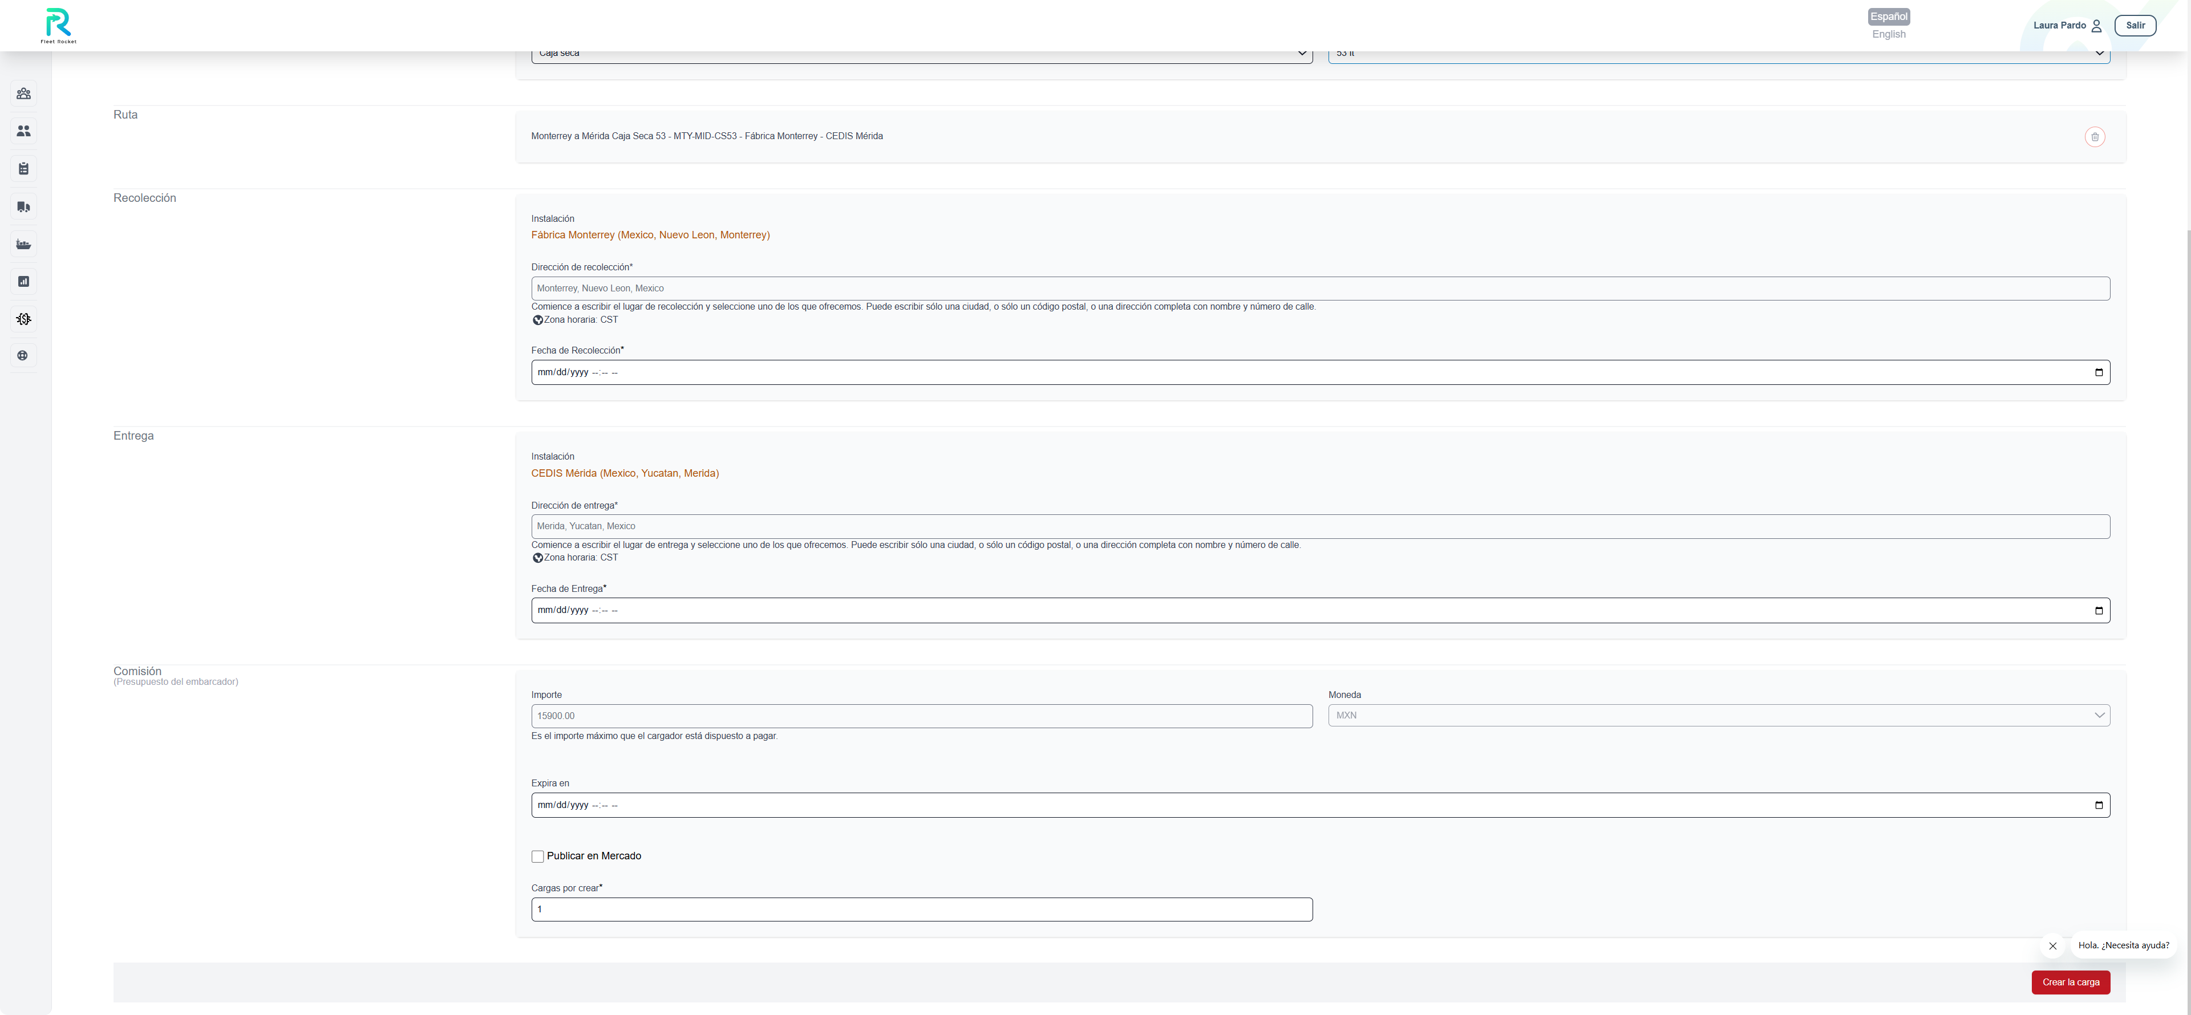Click the Ruta section heading

[x=125, y=115]
